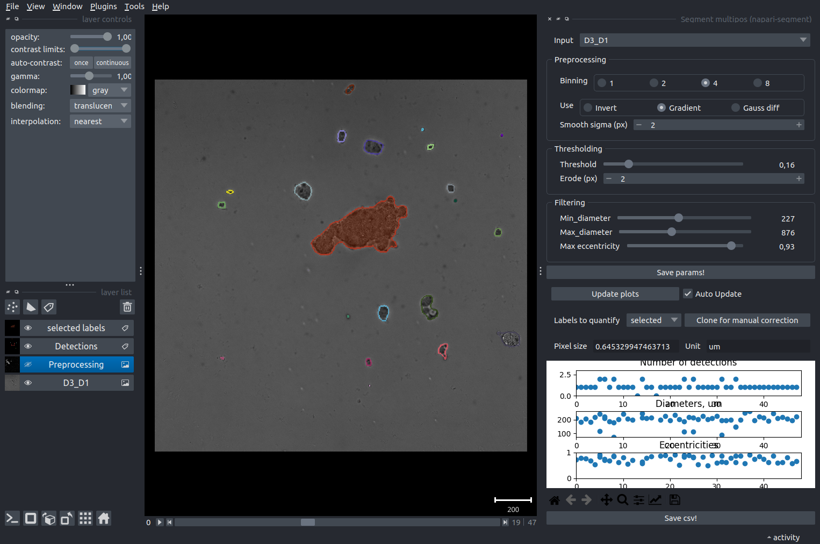Delete selected layer with trash icon
The height and width of the screenshot is (544, 820).
pyautogui.click(x=127, y=307)
